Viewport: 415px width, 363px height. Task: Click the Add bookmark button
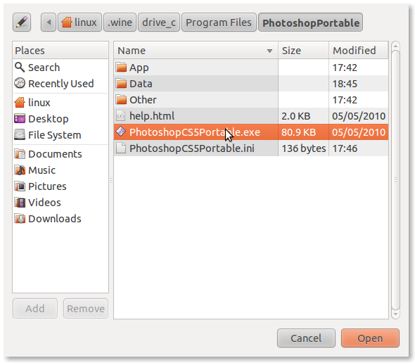[x=35, y=308]
